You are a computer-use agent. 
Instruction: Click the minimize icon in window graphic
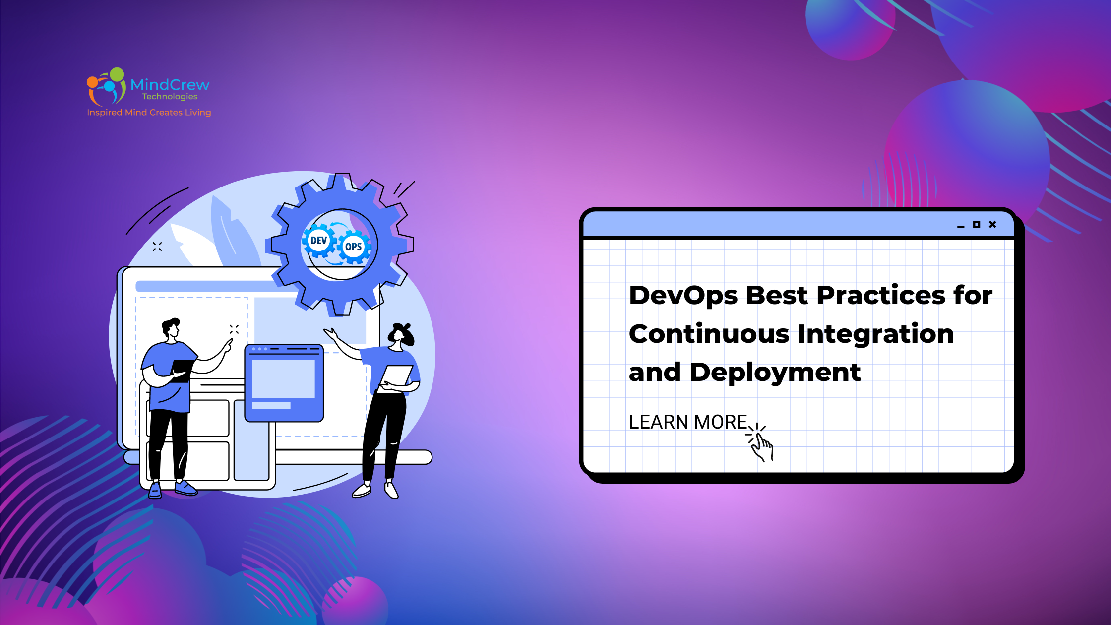pyautogui.click(x=961, y=227)
